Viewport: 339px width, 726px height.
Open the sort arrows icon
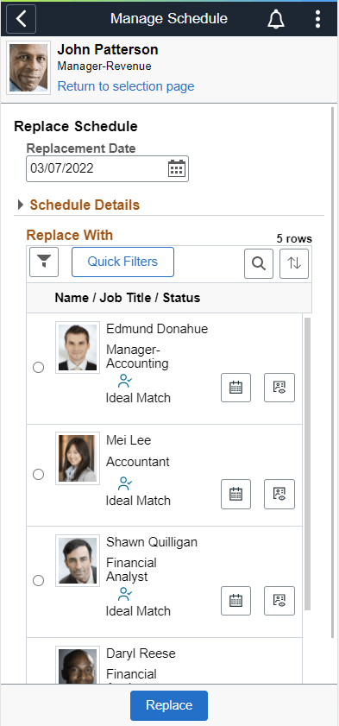[294, 263]
